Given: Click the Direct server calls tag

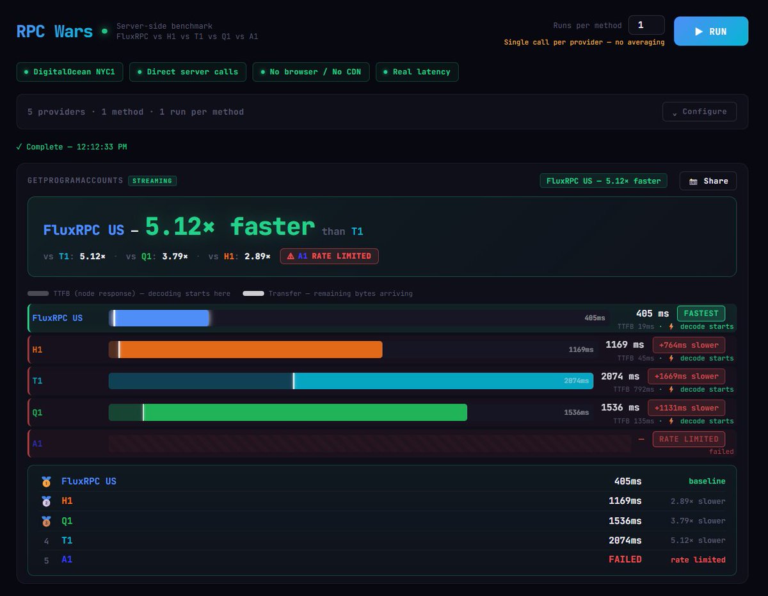Looking at the screenshot, I should click(x=188, y=72).
